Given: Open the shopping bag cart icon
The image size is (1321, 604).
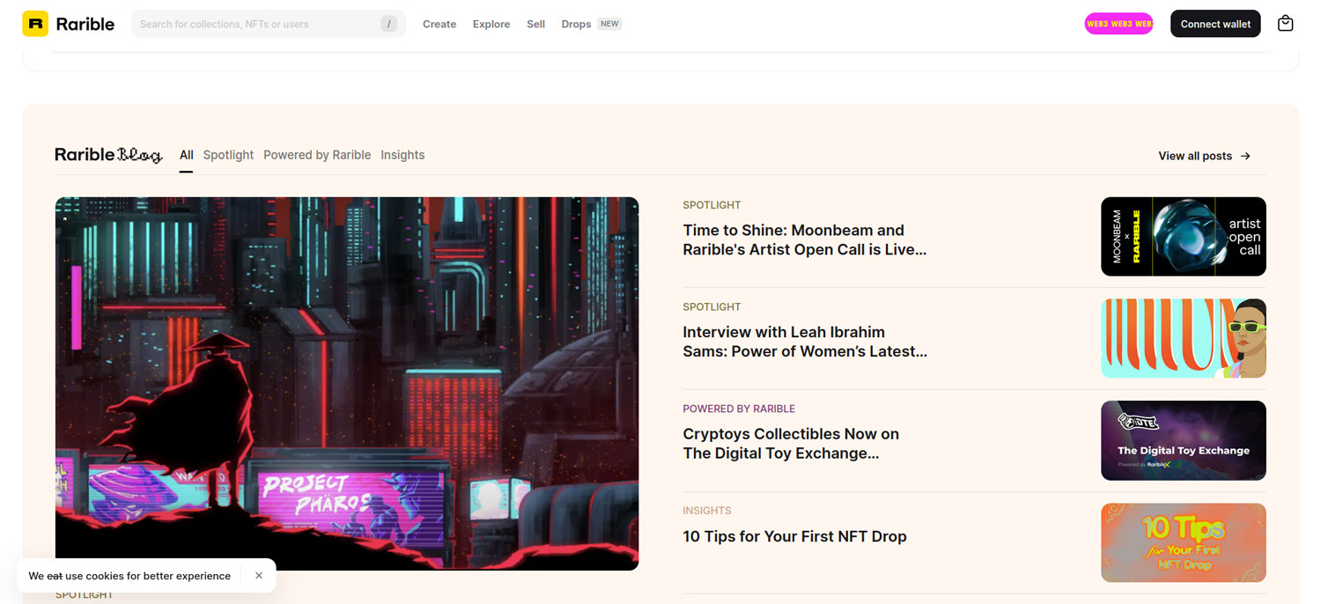Looking at the screenshot, I should pos(1285,24).
